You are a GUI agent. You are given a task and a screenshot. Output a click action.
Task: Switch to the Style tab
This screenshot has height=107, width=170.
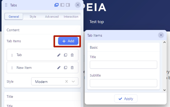[x=33, y=17]
